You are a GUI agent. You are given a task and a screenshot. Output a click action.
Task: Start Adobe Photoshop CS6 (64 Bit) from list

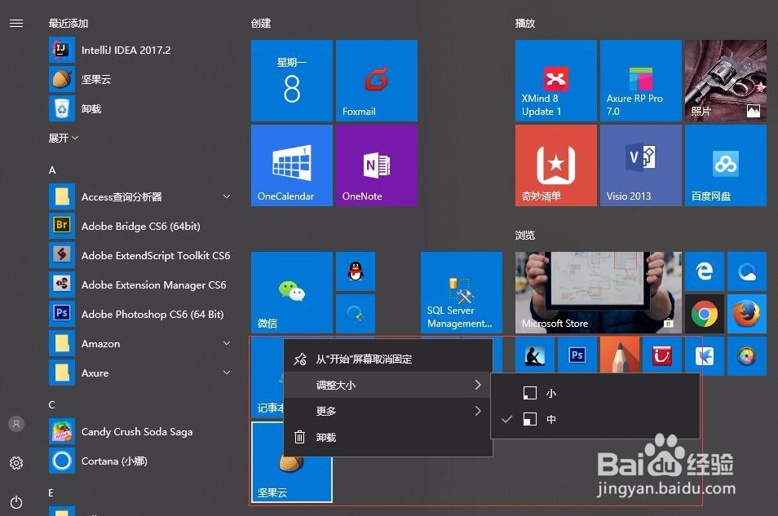(x=136, y=314)
